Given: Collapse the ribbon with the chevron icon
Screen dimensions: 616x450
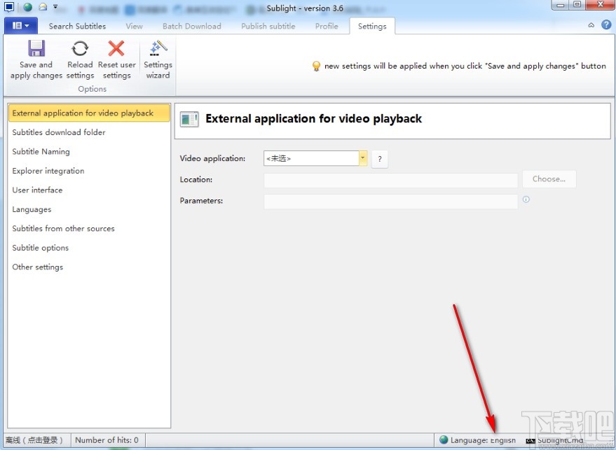Looking at the screenshot, I should (591, 25).
